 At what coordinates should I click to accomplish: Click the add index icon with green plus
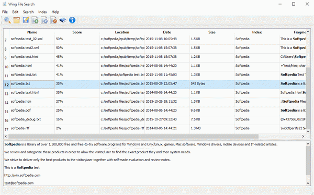pyautogui.click(x=35, y=20)
